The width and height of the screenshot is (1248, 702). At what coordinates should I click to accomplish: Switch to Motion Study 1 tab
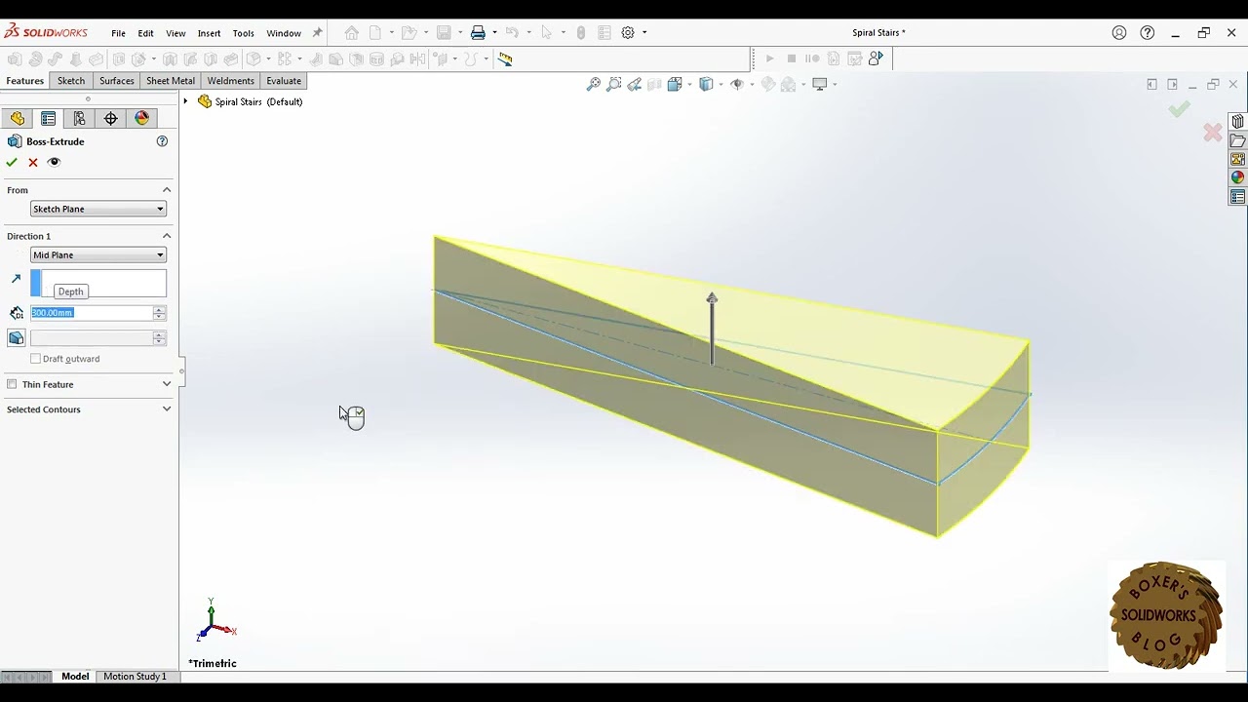click(x=135, y=677)
